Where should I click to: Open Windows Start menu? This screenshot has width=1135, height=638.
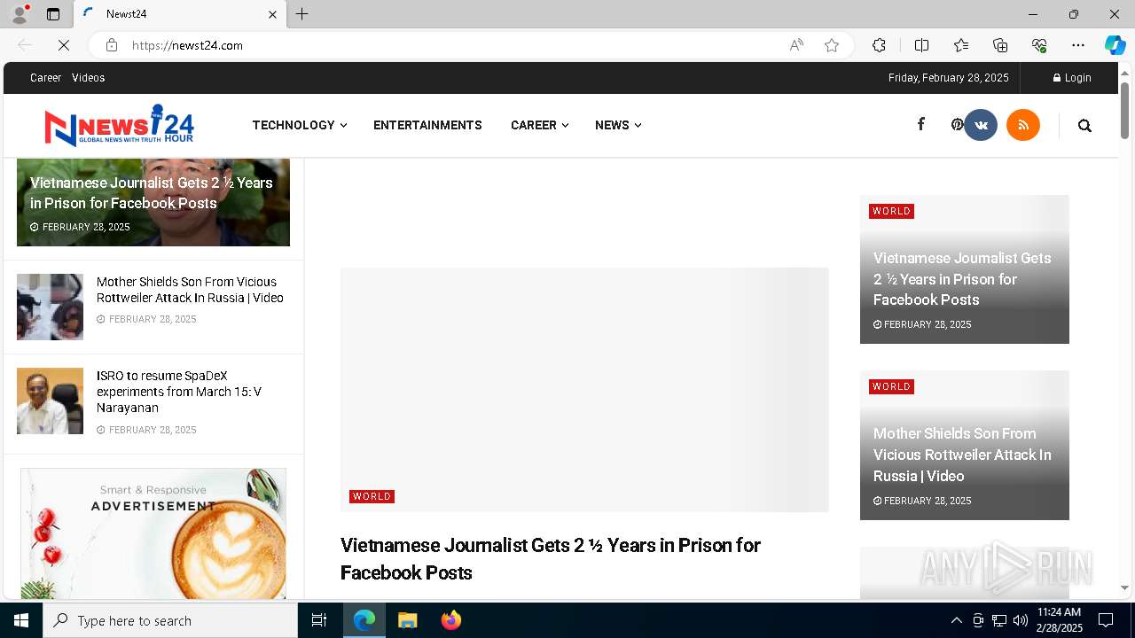(21, 620)
